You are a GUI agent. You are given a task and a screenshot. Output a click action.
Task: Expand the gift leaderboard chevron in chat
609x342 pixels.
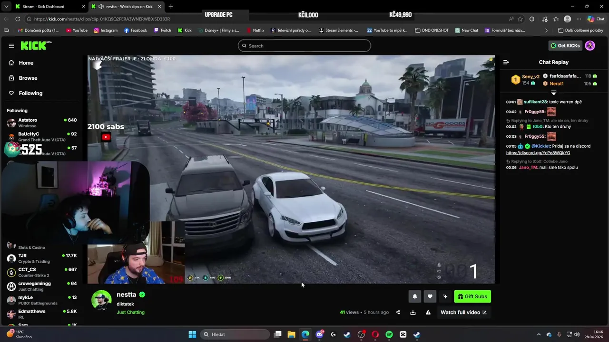[x=554, y=93]
